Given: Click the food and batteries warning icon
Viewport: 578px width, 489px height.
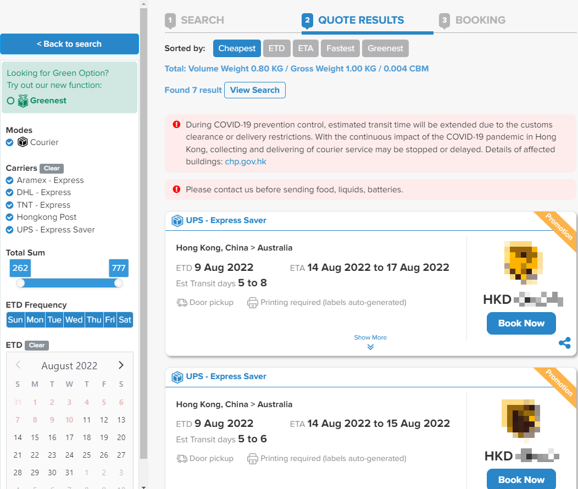Looking at the screenshot, I should tap(176, 190).
